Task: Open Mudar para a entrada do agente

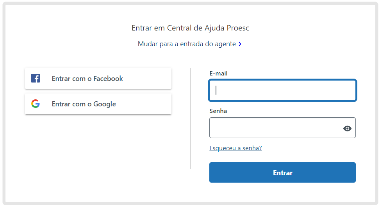Action: point(187,44)
